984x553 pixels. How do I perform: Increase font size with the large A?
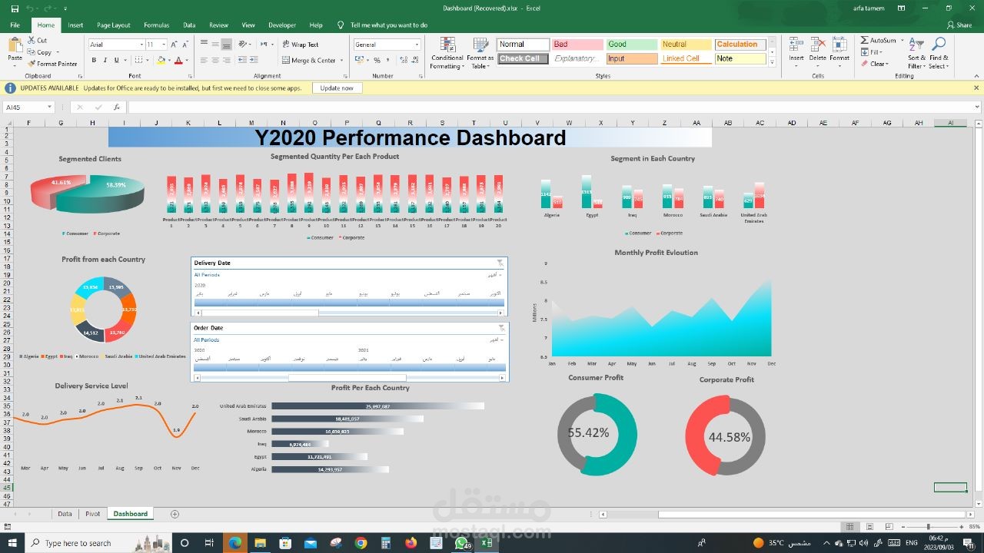(175, 45)
